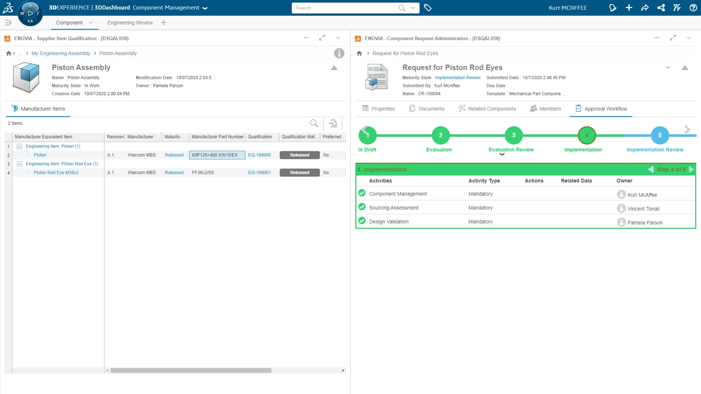Click the plus add icon in top bar
701x394 pixels.
point(629,8)
